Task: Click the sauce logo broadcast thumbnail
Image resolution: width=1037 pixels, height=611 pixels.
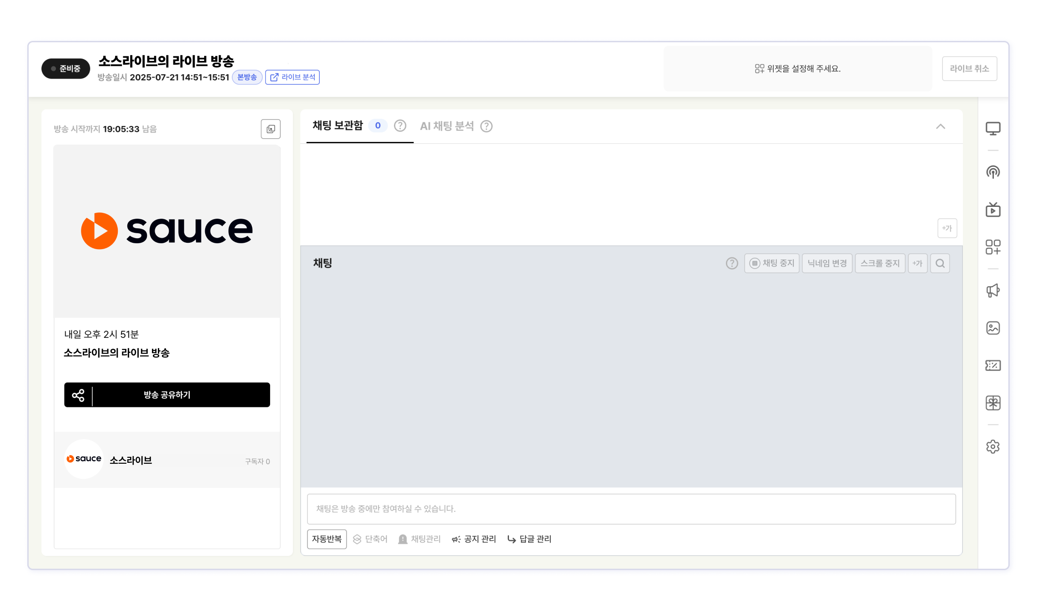Action: click(167, 231)
